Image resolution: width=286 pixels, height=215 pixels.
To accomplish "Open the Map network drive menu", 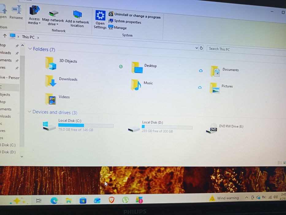I will coord(53,18).
